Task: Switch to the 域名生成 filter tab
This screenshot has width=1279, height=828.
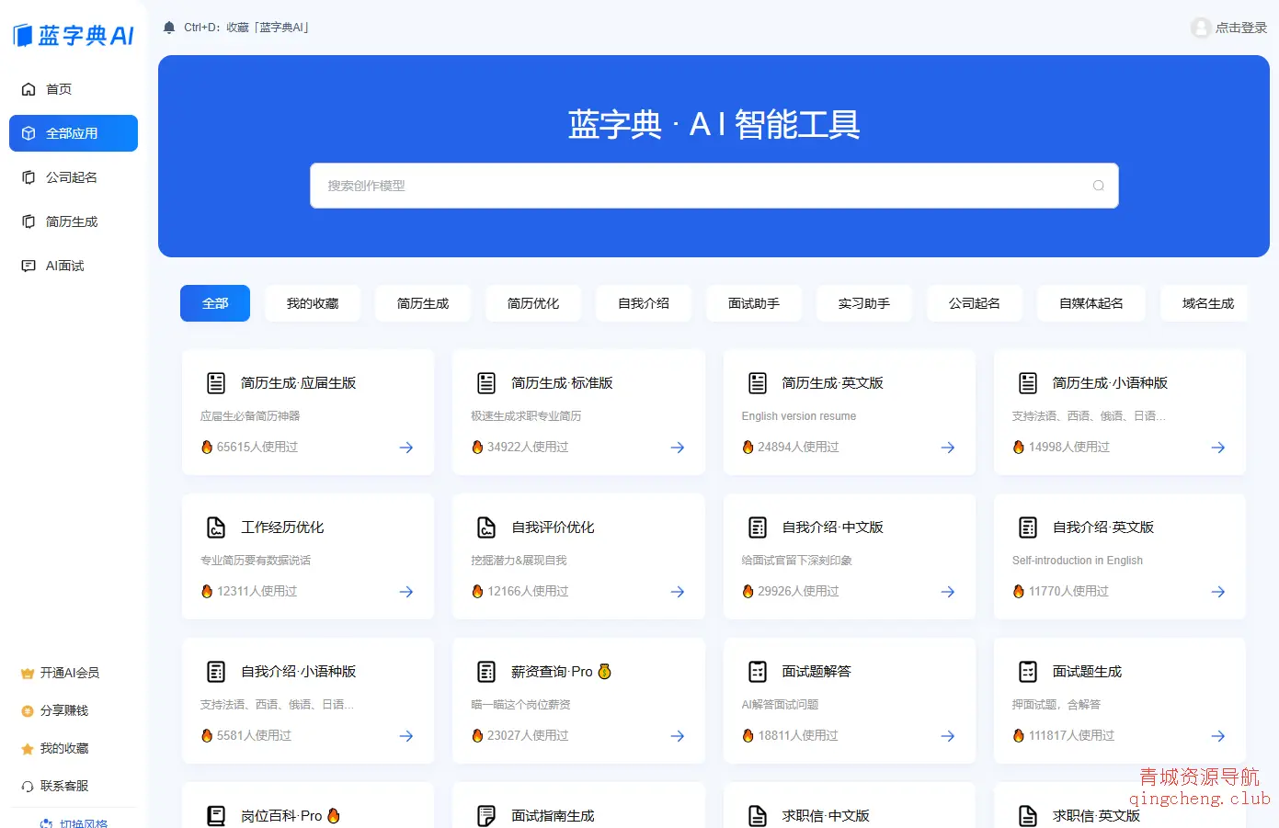Action: click(x=1205, y=303)
